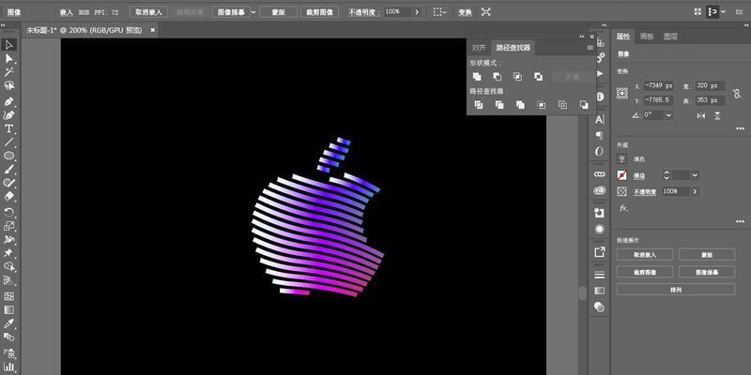Activate the Lasso tool
This screenshot has height=375, width=751.
(x=8, y=85)
